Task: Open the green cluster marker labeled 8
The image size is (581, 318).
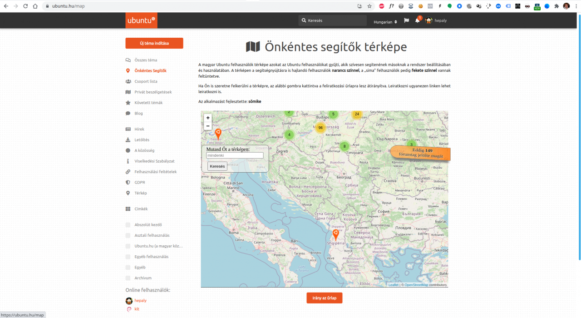Action: tap(345, 146)
